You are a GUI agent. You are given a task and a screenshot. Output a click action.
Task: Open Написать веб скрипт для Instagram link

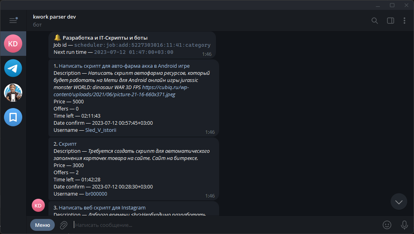pyautogui.click(x=102, y=207)
